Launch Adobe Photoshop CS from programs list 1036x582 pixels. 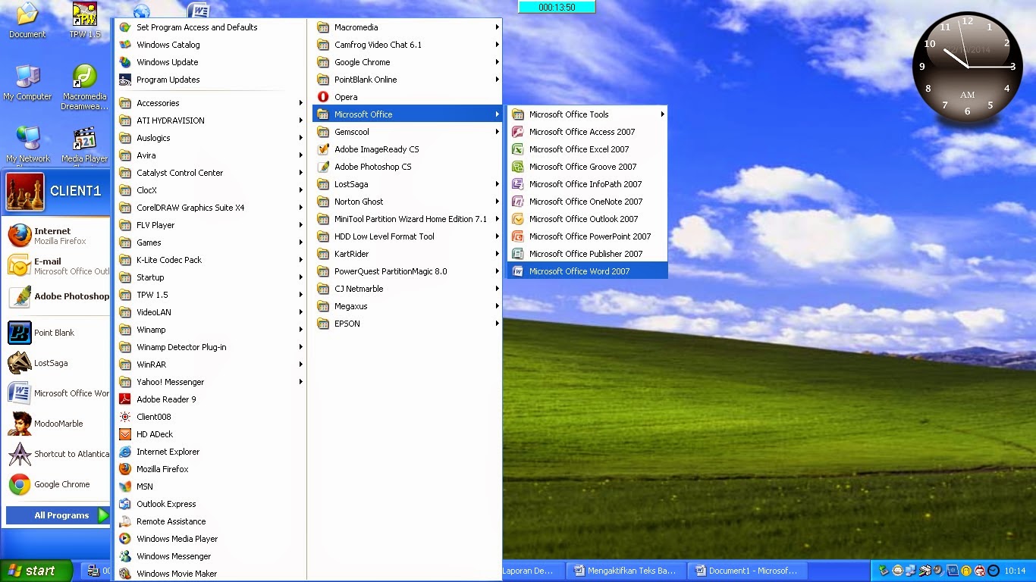[x=407, y=167]
